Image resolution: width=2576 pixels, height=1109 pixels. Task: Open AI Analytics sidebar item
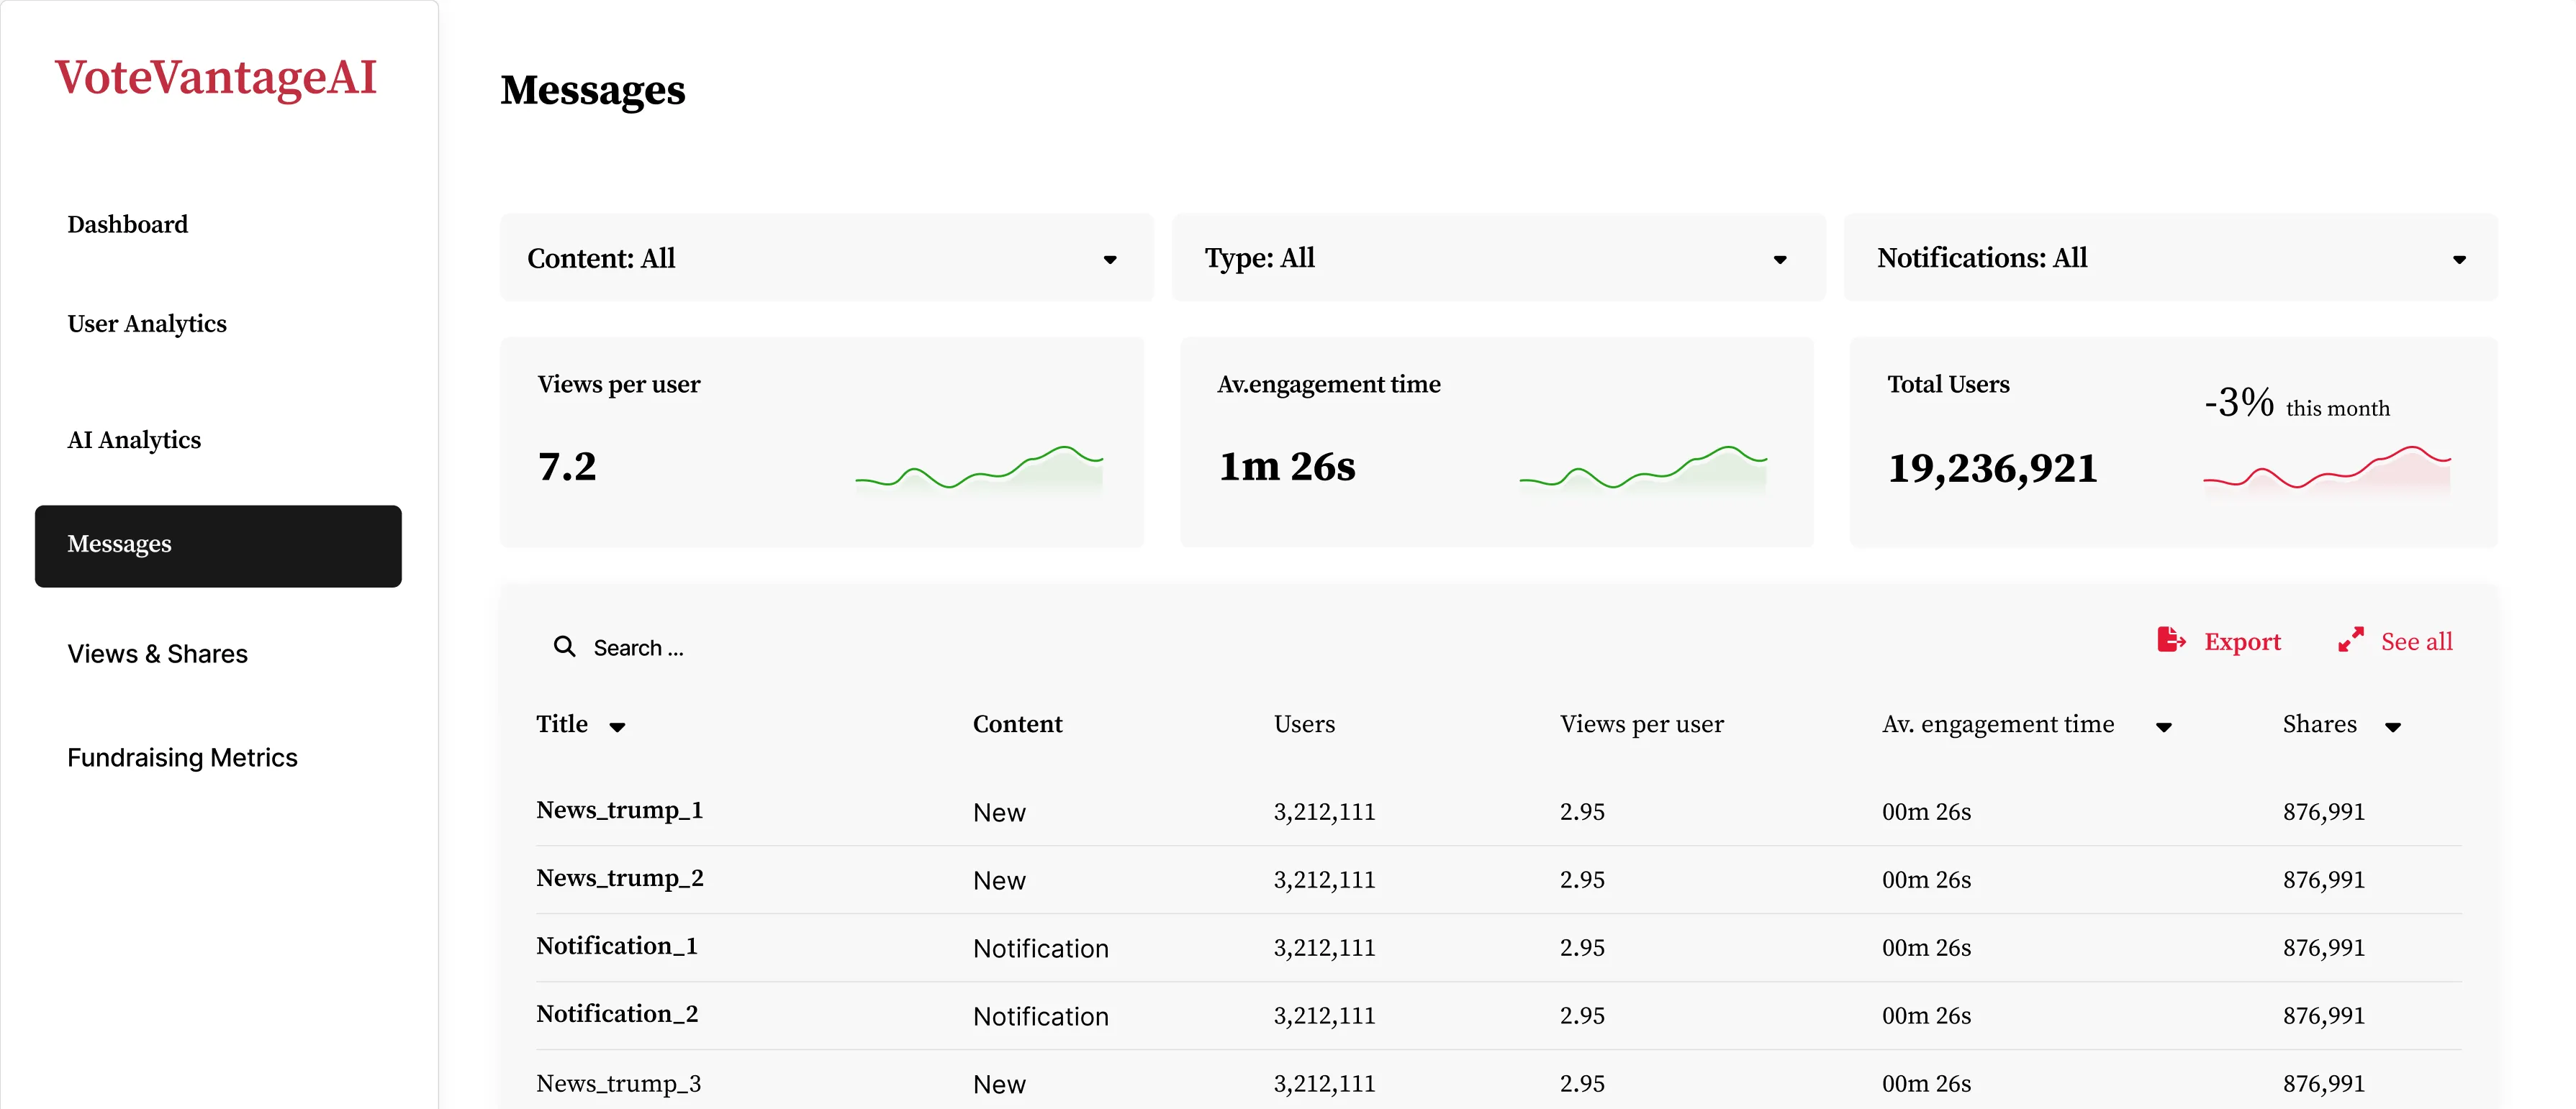[x=134, y=439]
